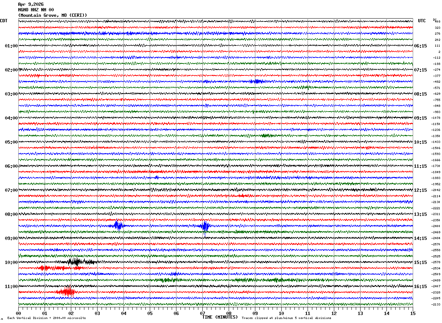Click the '11:15' UTC time label

coord(420,166)
